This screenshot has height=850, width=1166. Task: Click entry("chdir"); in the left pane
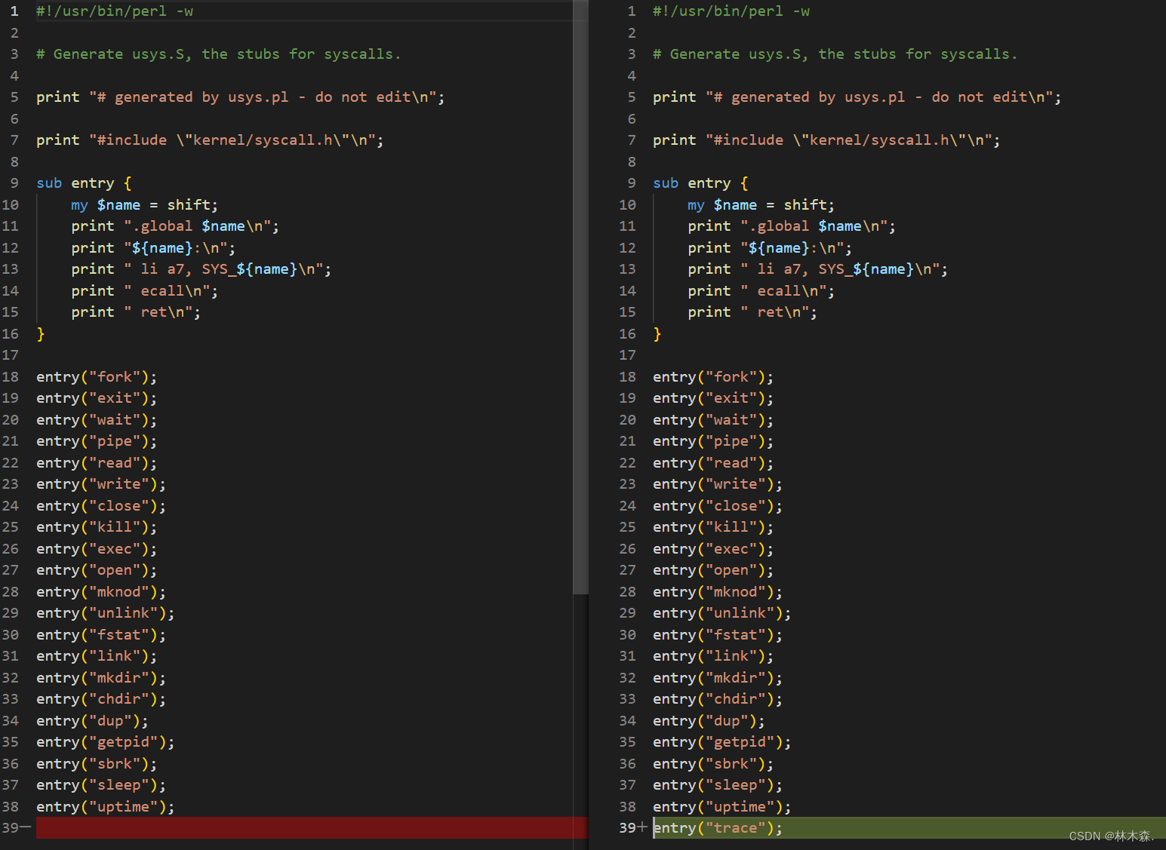(x=101, y=699)
